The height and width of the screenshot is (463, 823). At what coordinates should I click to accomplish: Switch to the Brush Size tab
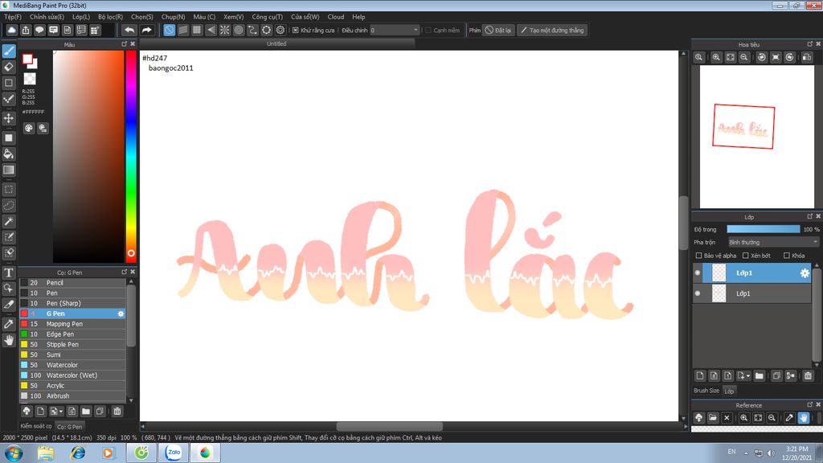pos(706,391)
